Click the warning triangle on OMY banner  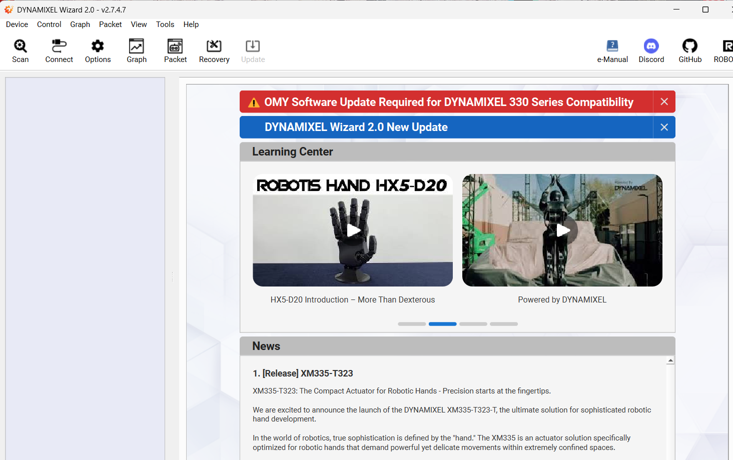tap(254, 102)
